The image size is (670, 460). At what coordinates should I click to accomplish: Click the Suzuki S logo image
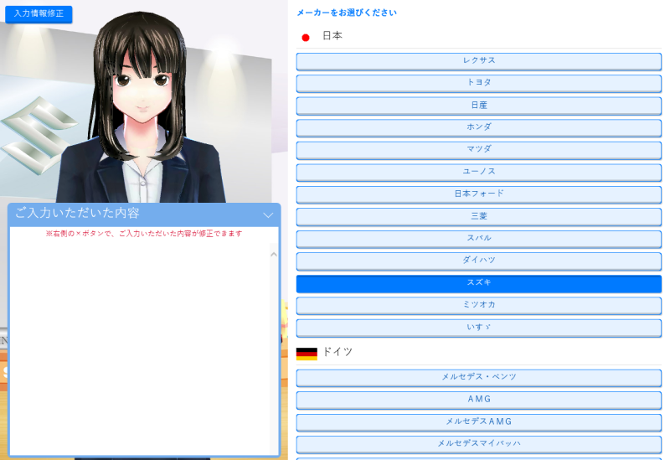39,135
